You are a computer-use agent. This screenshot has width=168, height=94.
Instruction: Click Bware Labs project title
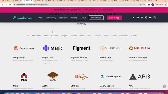(105, 57)
